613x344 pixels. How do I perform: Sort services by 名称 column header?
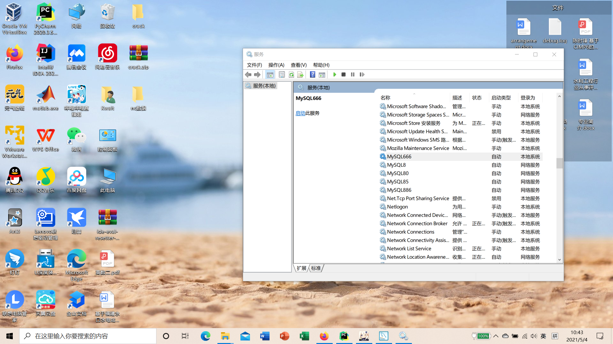(385, 98)
